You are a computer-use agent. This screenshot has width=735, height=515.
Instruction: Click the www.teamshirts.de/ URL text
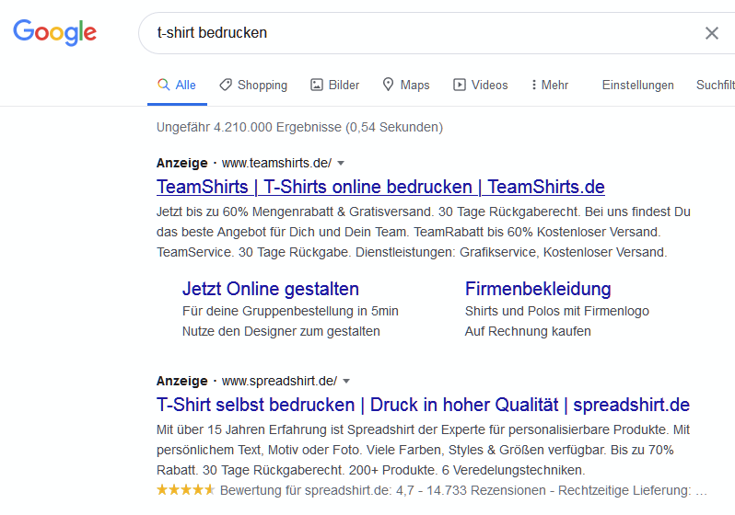point(276,163)
